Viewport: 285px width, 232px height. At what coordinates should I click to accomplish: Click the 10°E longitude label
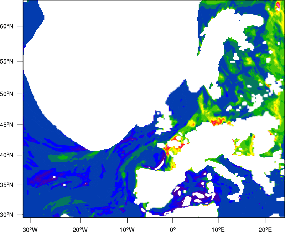[218, 230]
